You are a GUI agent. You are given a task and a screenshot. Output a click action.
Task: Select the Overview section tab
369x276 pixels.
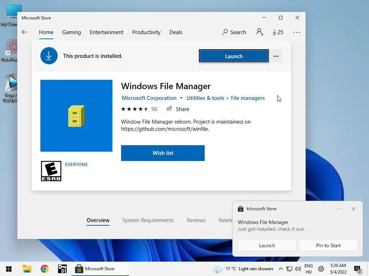pyautogui.click(x=98, y=220)
